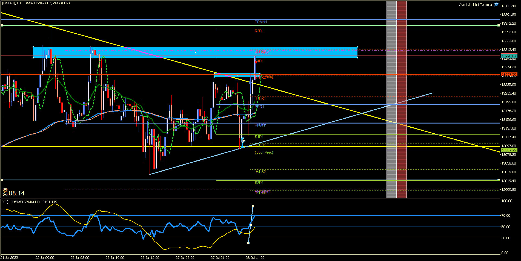Viewport: 521px width, 261px height.
Task: Click the R2D1 resistance label
Action: [259, 31]
